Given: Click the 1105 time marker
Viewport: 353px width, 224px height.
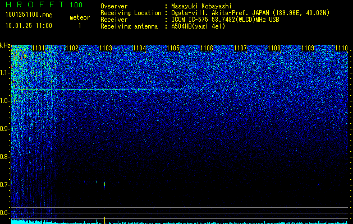Looking at the screenshot, I should 173,48.
